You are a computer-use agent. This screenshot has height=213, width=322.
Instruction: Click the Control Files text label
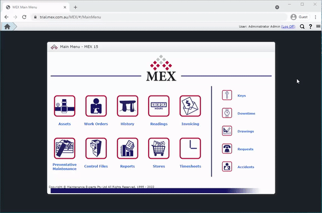96,166
